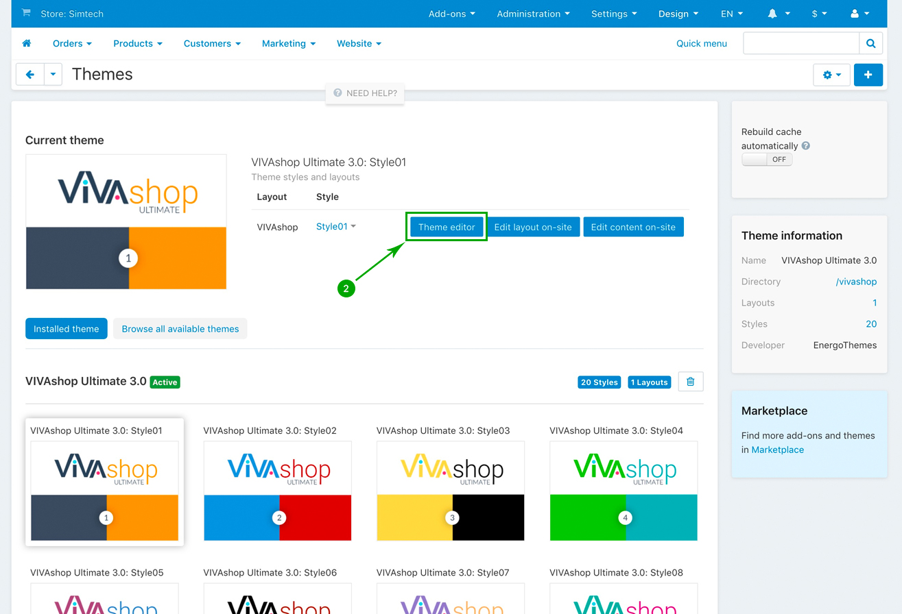Select the Style03 theme thumbnail
This screenshot has width=902, height=614.
pyautogui.click(x=451, y=491)
